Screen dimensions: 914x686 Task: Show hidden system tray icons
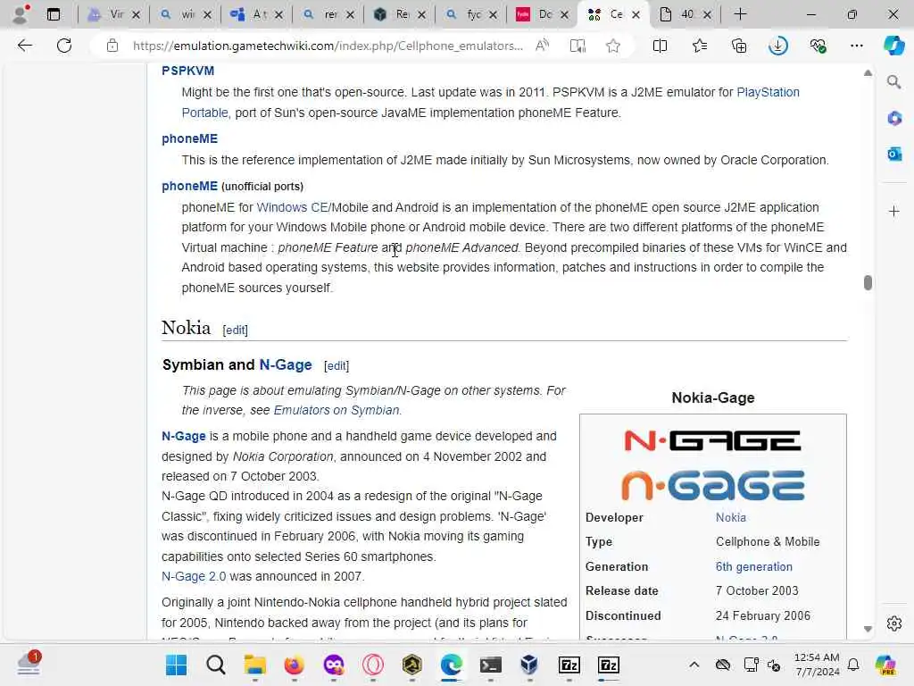pos(694,665)
